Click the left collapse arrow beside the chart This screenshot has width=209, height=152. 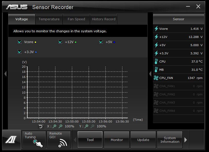click(x=5, y=74)
